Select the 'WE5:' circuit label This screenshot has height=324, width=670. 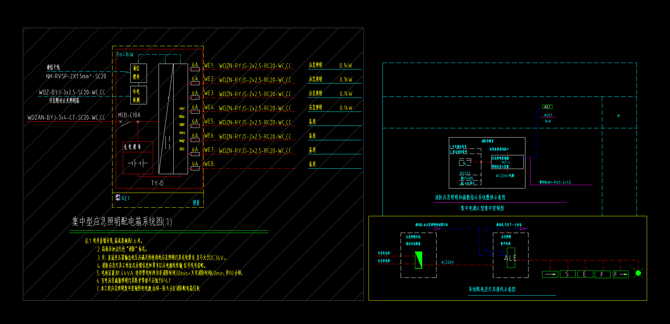pos(209,122)
